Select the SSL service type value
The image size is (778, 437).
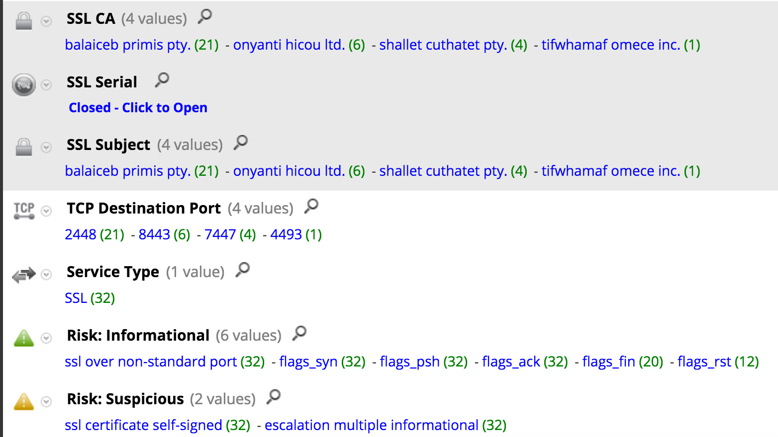[x=75, y=298]
